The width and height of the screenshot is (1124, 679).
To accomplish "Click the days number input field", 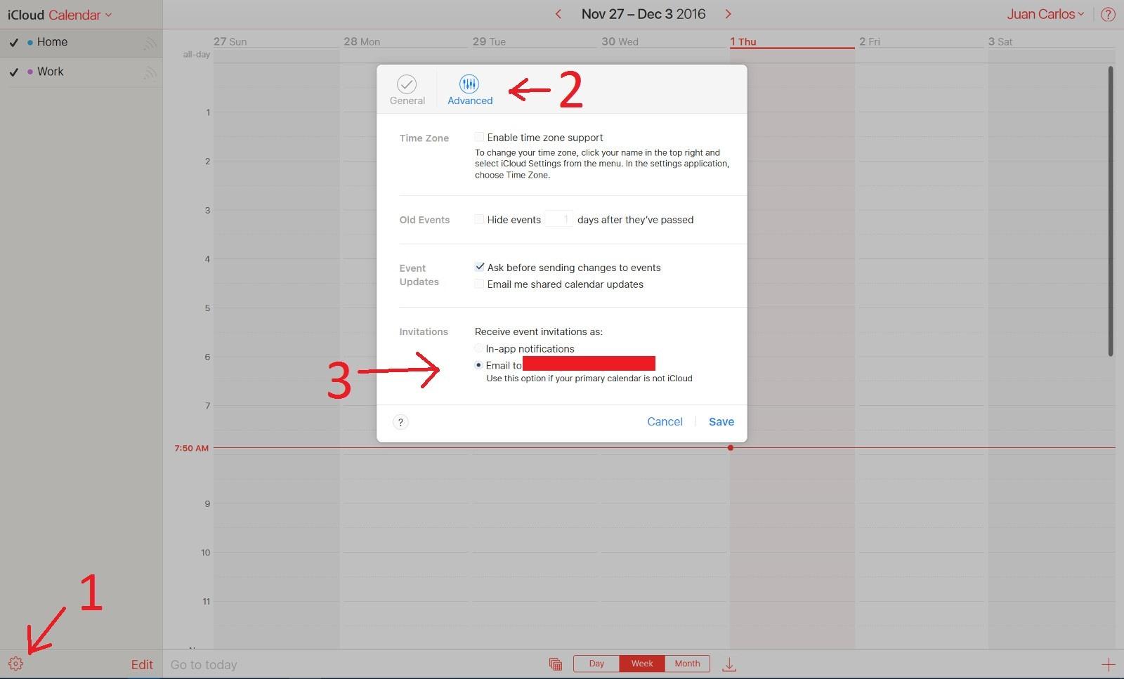I will point(558,219).
